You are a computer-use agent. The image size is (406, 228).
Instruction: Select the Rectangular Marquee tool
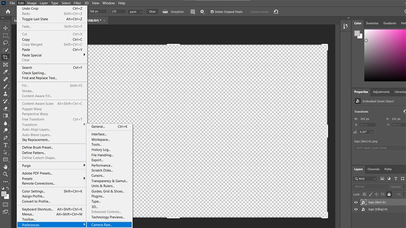6,35
